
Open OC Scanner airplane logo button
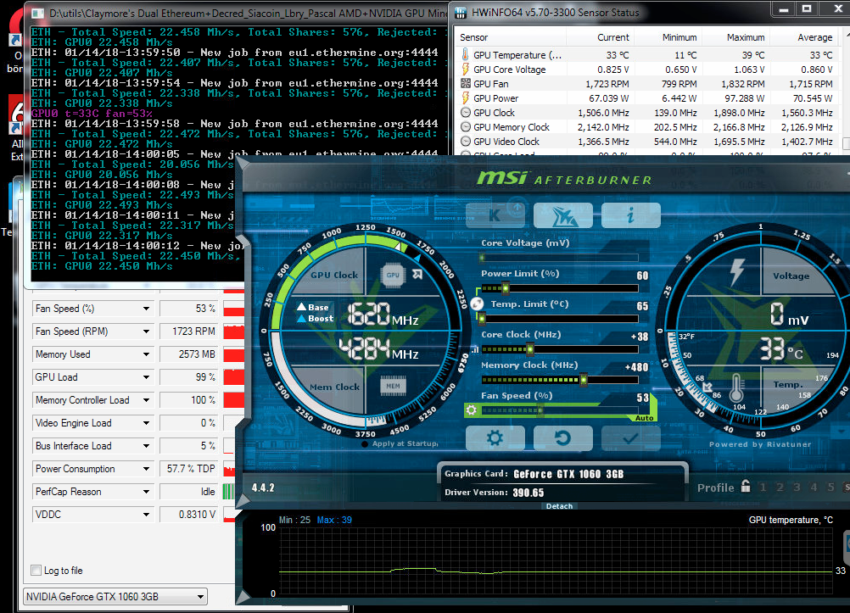(562, 215)
